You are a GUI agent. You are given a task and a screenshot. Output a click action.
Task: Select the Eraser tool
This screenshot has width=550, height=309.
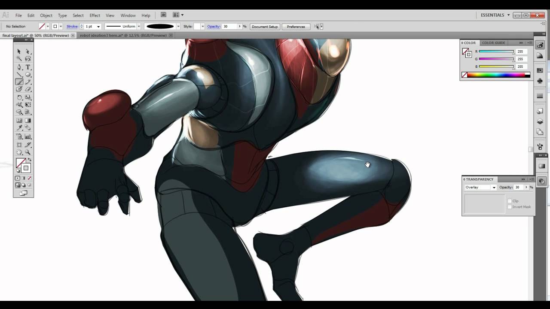click(28, 89)
